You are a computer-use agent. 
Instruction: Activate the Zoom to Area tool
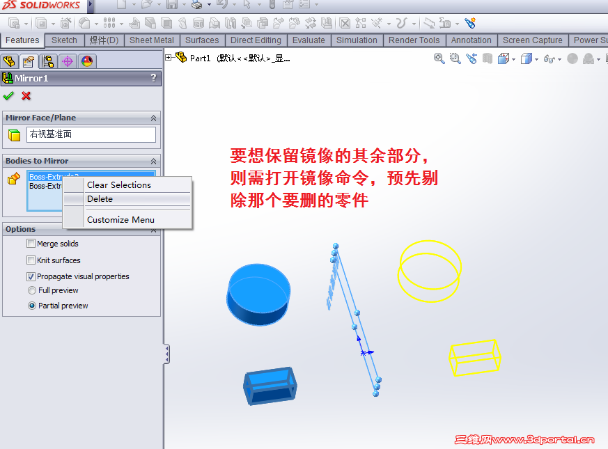(454, 59)
